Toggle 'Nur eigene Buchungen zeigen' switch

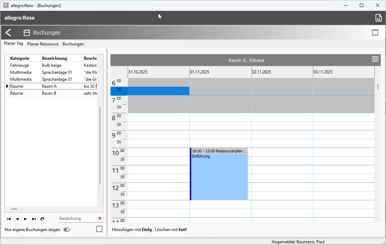tap(66, 230)
